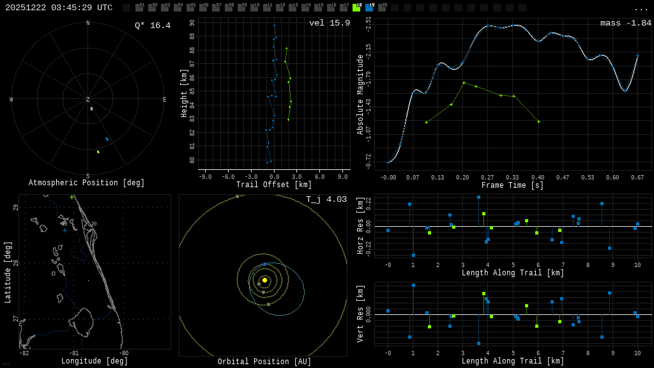Click the blue Earth dot on the orbit
The height and width of the screenshot is (368, 654).
tap(265, 264)
